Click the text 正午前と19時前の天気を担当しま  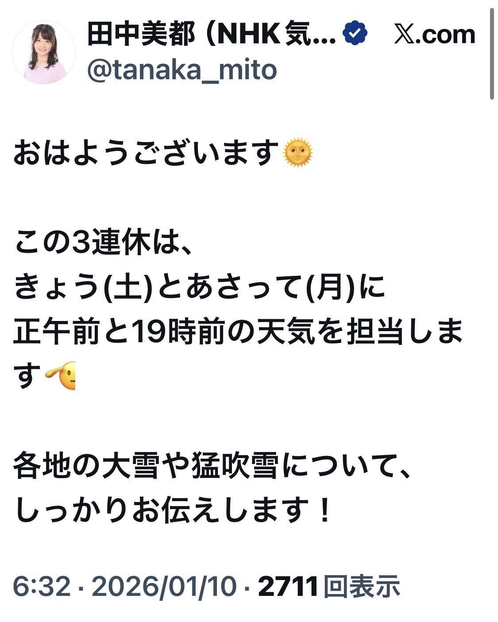click(238, 331)
